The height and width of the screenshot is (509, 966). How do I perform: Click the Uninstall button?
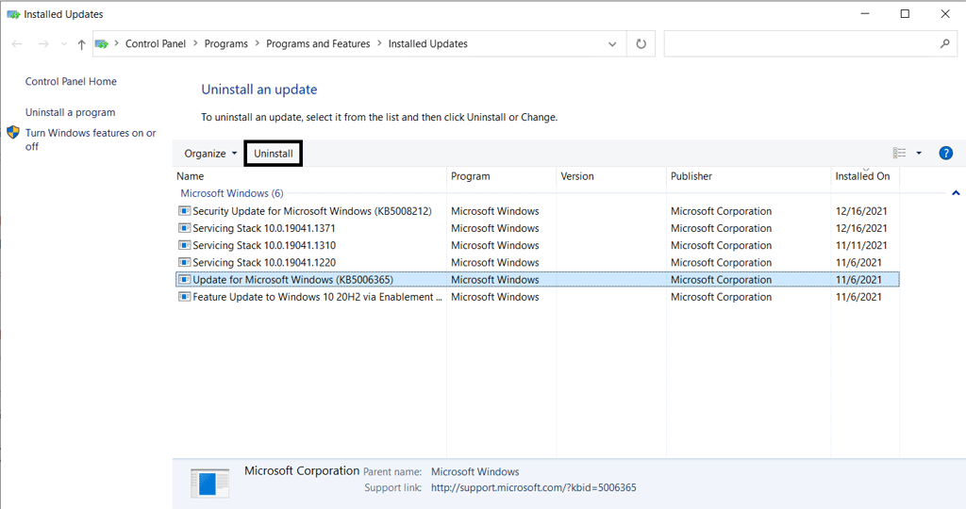[274, 154]
